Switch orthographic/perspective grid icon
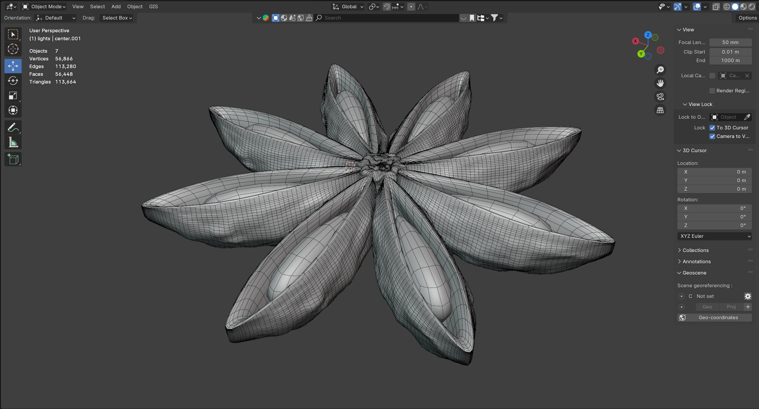Viewport: 759px width, 409px height. click(660, 110)
